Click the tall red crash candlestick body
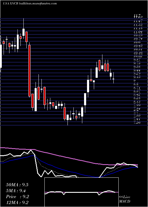Screen dimensions: 148x207 [x=30, y=71]
